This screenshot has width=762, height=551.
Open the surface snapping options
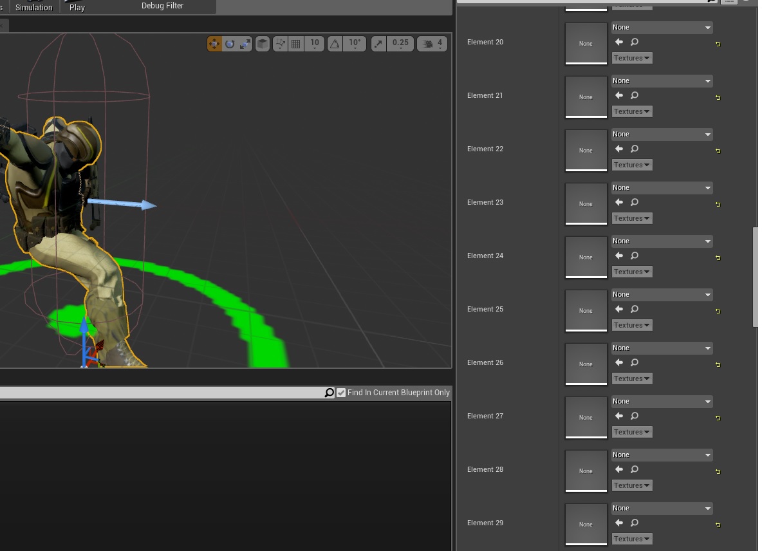click(281, 44)
